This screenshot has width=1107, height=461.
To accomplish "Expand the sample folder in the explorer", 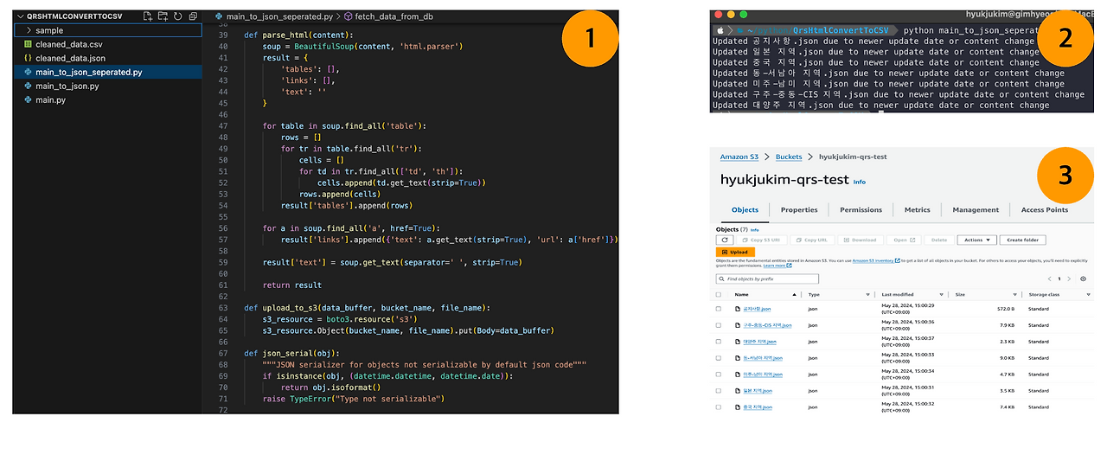I will pyautogui.click(x=107, y=30).
